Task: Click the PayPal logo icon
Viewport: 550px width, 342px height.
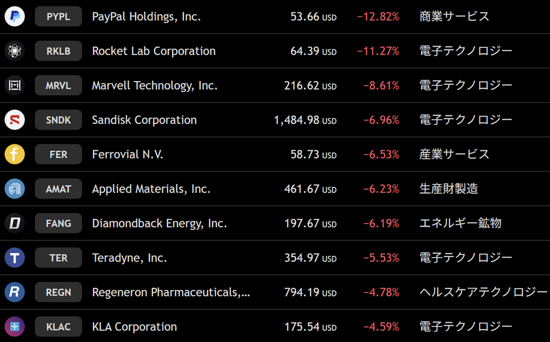Action: click(15, 17)
